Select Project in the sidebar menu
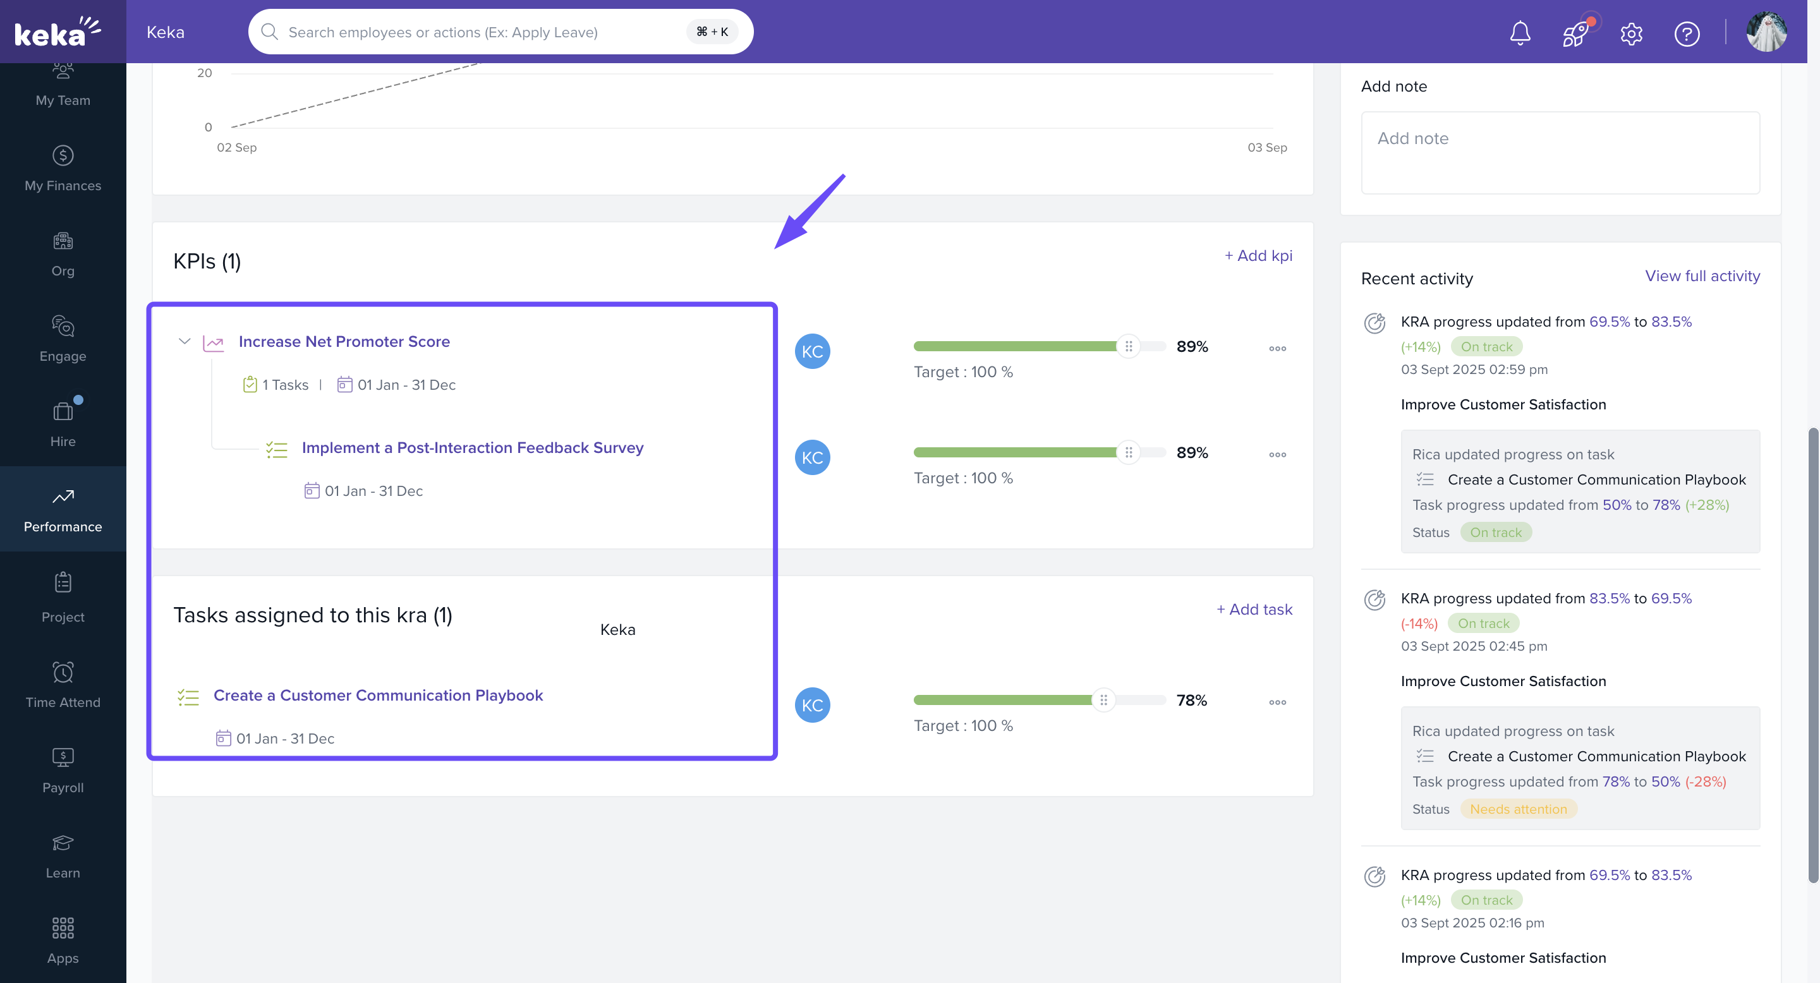 63,598
